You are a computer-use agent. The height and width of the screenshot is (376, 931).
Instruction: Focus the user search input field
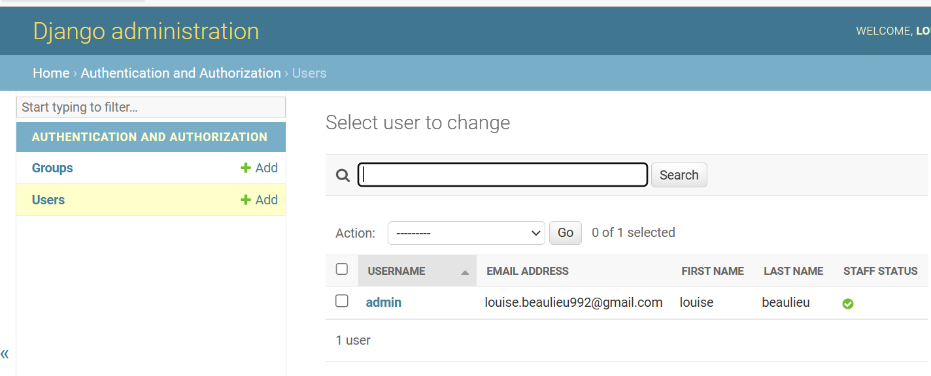(x=503, y=175)
